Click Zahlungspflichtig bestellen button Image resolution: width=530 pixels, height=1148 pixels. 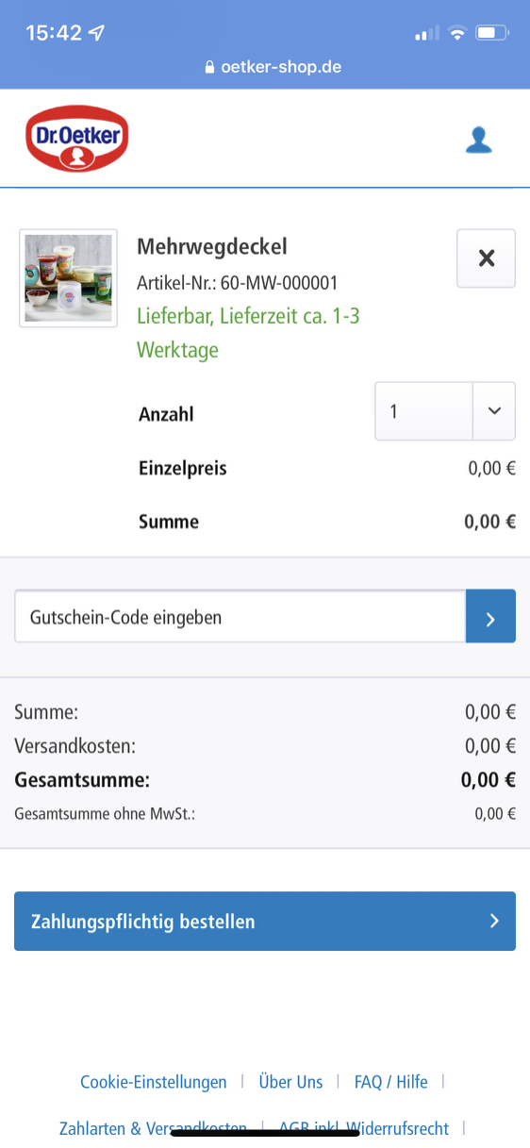(x=265, y=921)
